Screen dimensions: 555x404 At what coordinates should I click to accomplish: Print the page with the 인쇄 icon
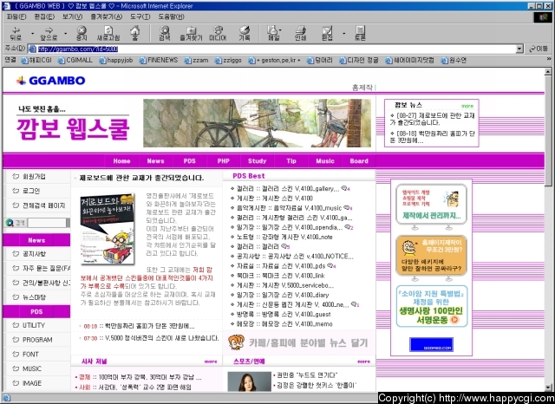(x=301, y=33)
